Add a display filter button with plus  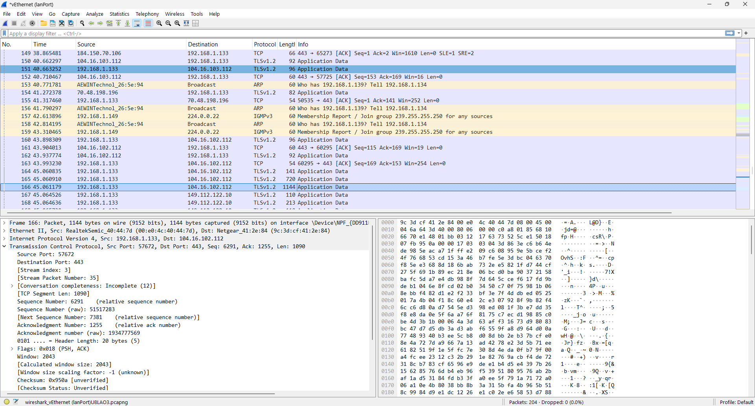tap(746, 33)
